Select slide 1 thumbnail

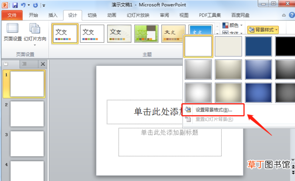coord(27,84)
